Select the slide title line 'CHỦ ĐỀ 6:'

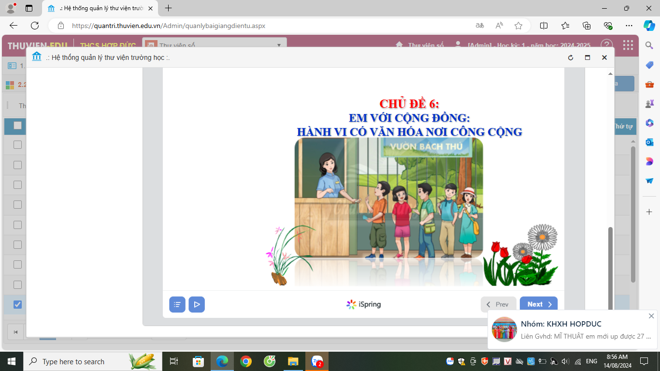click(x=409, y=104)
